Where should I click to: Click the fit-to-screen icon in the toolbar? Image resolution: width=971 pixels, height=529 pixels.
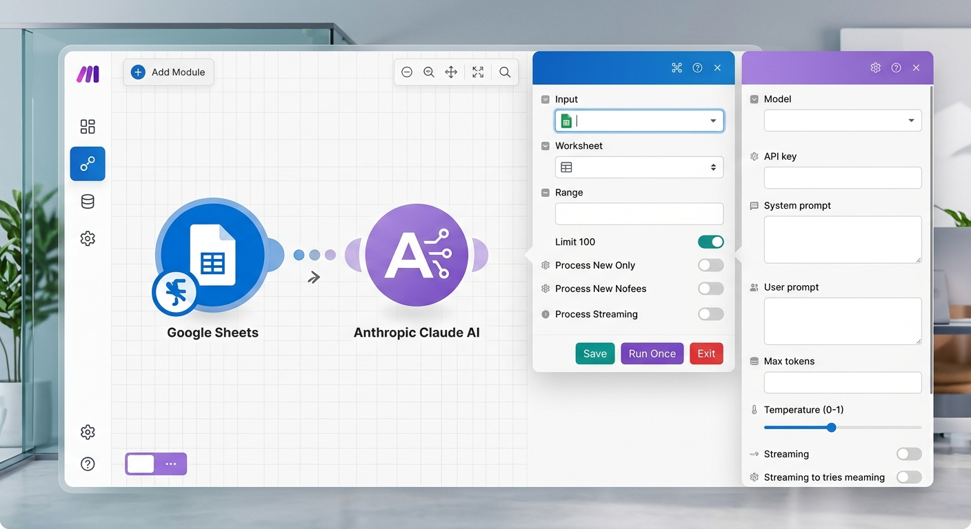click(x=478, y=72)
